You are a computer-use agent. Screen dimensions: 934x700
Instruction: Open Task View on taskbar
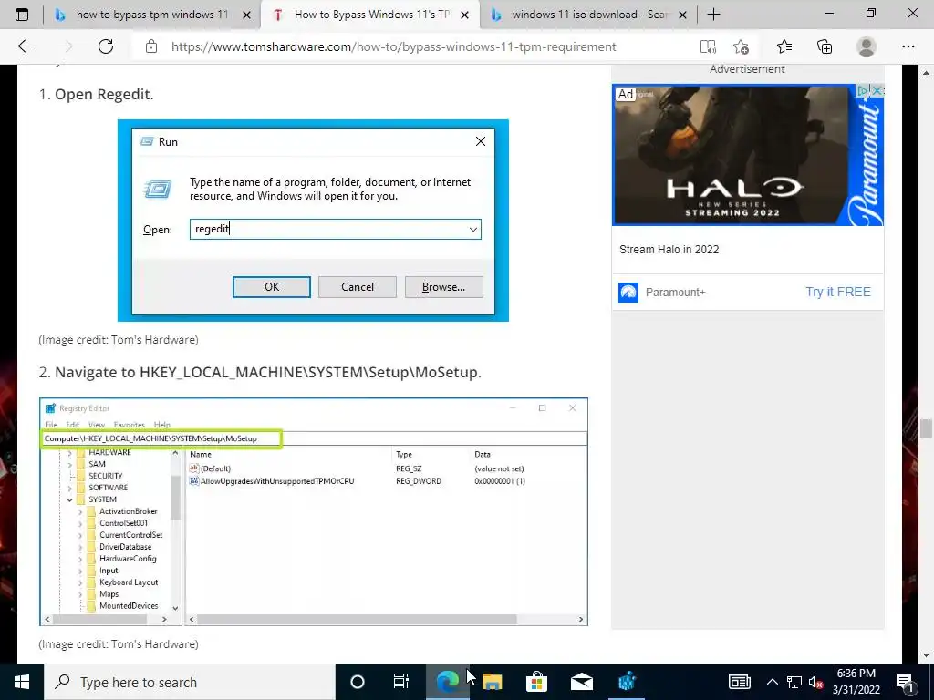[401, 682]
